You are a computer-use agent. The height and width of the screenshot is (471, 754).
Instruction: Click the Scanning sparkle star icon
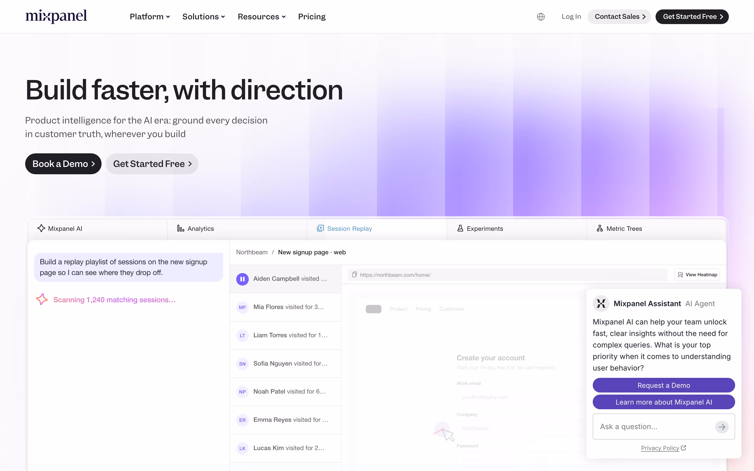pos(42,299)
